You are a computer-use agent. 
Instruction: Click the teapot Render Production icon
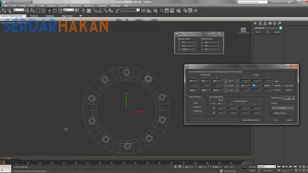click(x=195, y=11)
